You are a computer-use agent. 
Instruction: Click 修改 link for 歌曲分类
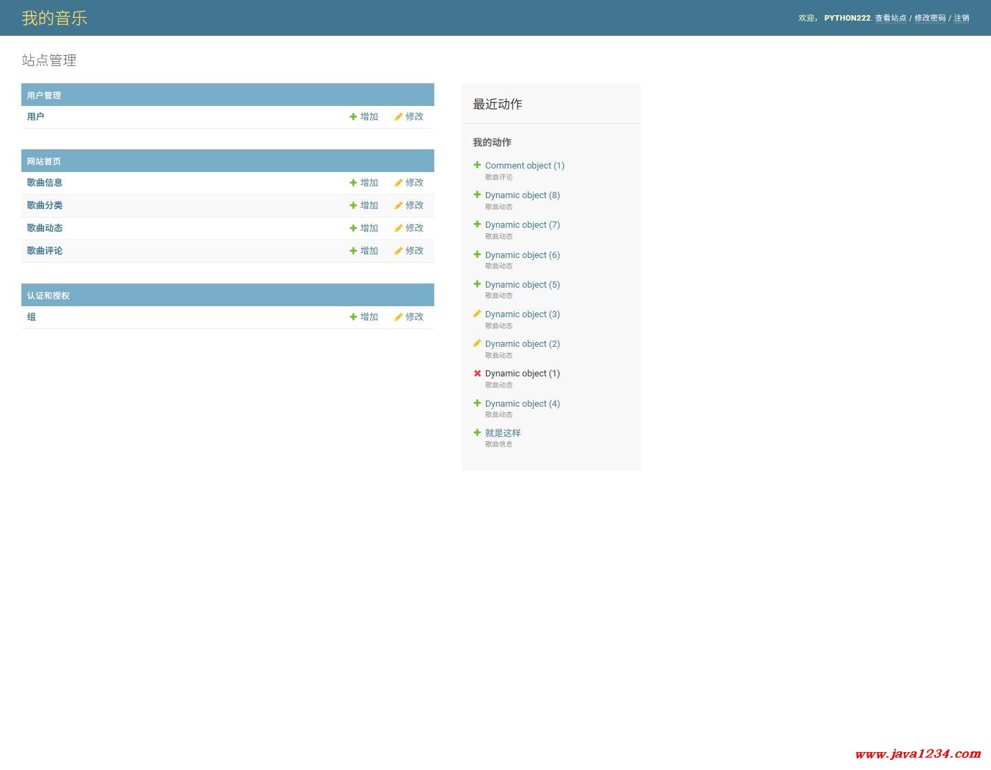coord(414,206)
